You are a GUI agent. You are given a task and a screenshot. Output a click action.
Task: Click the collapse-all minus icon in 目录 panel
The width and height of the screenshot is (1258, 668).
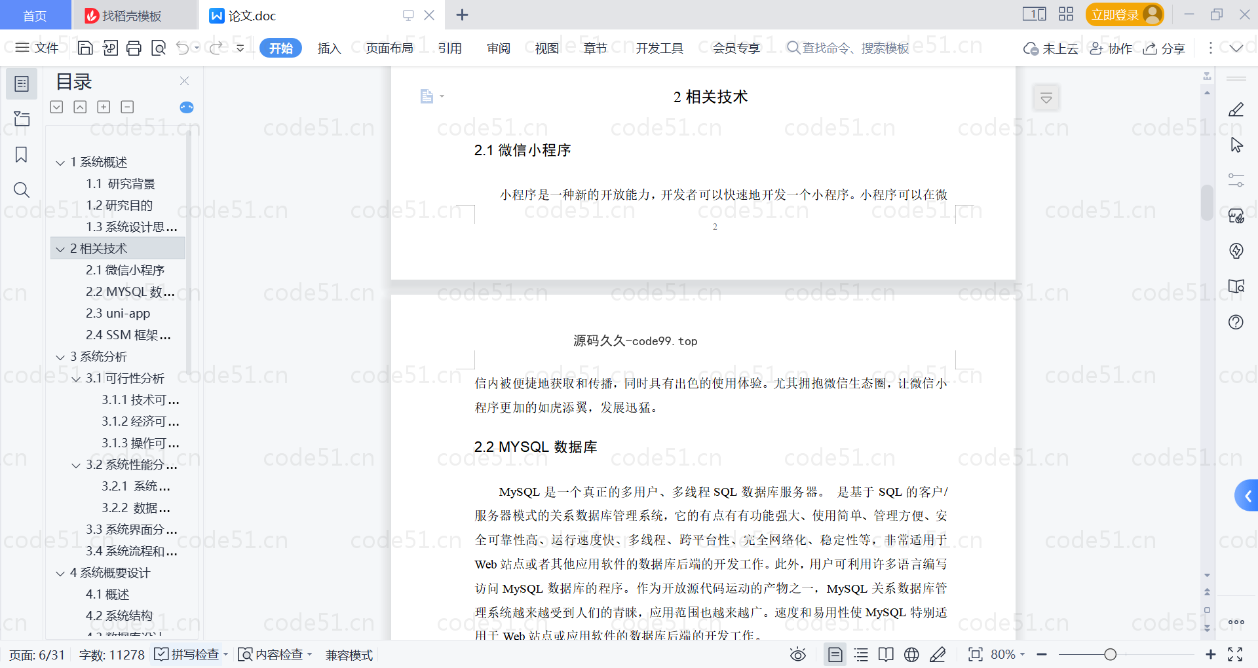[127, 107]
